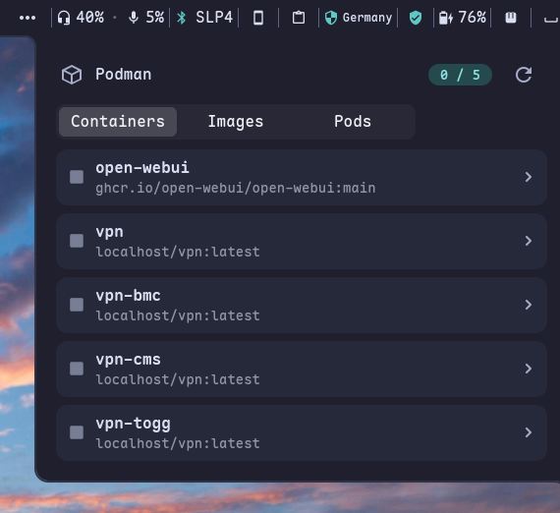This screenshot has width=560, height=513.
Task: Click the microphone 5% indicator
Action: (x=146, y=17)
